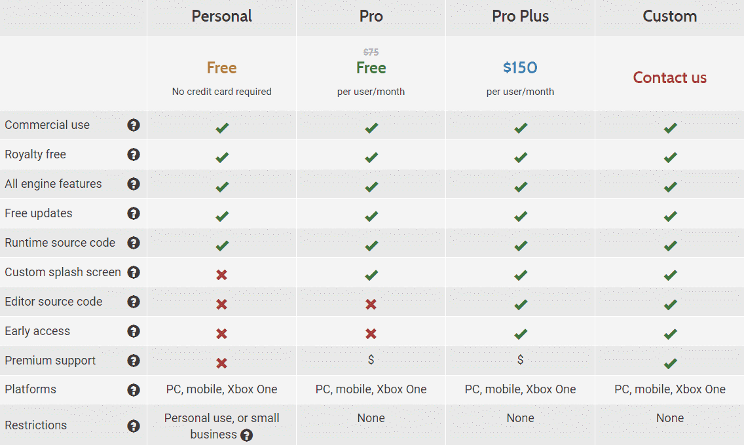
Task: Click the $150 Pro Plus price
Action: click(x=520, y=67)
